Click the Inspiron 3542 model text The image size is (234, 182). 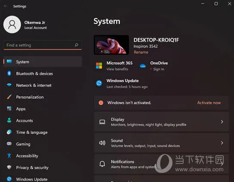(x=145, y=46)
